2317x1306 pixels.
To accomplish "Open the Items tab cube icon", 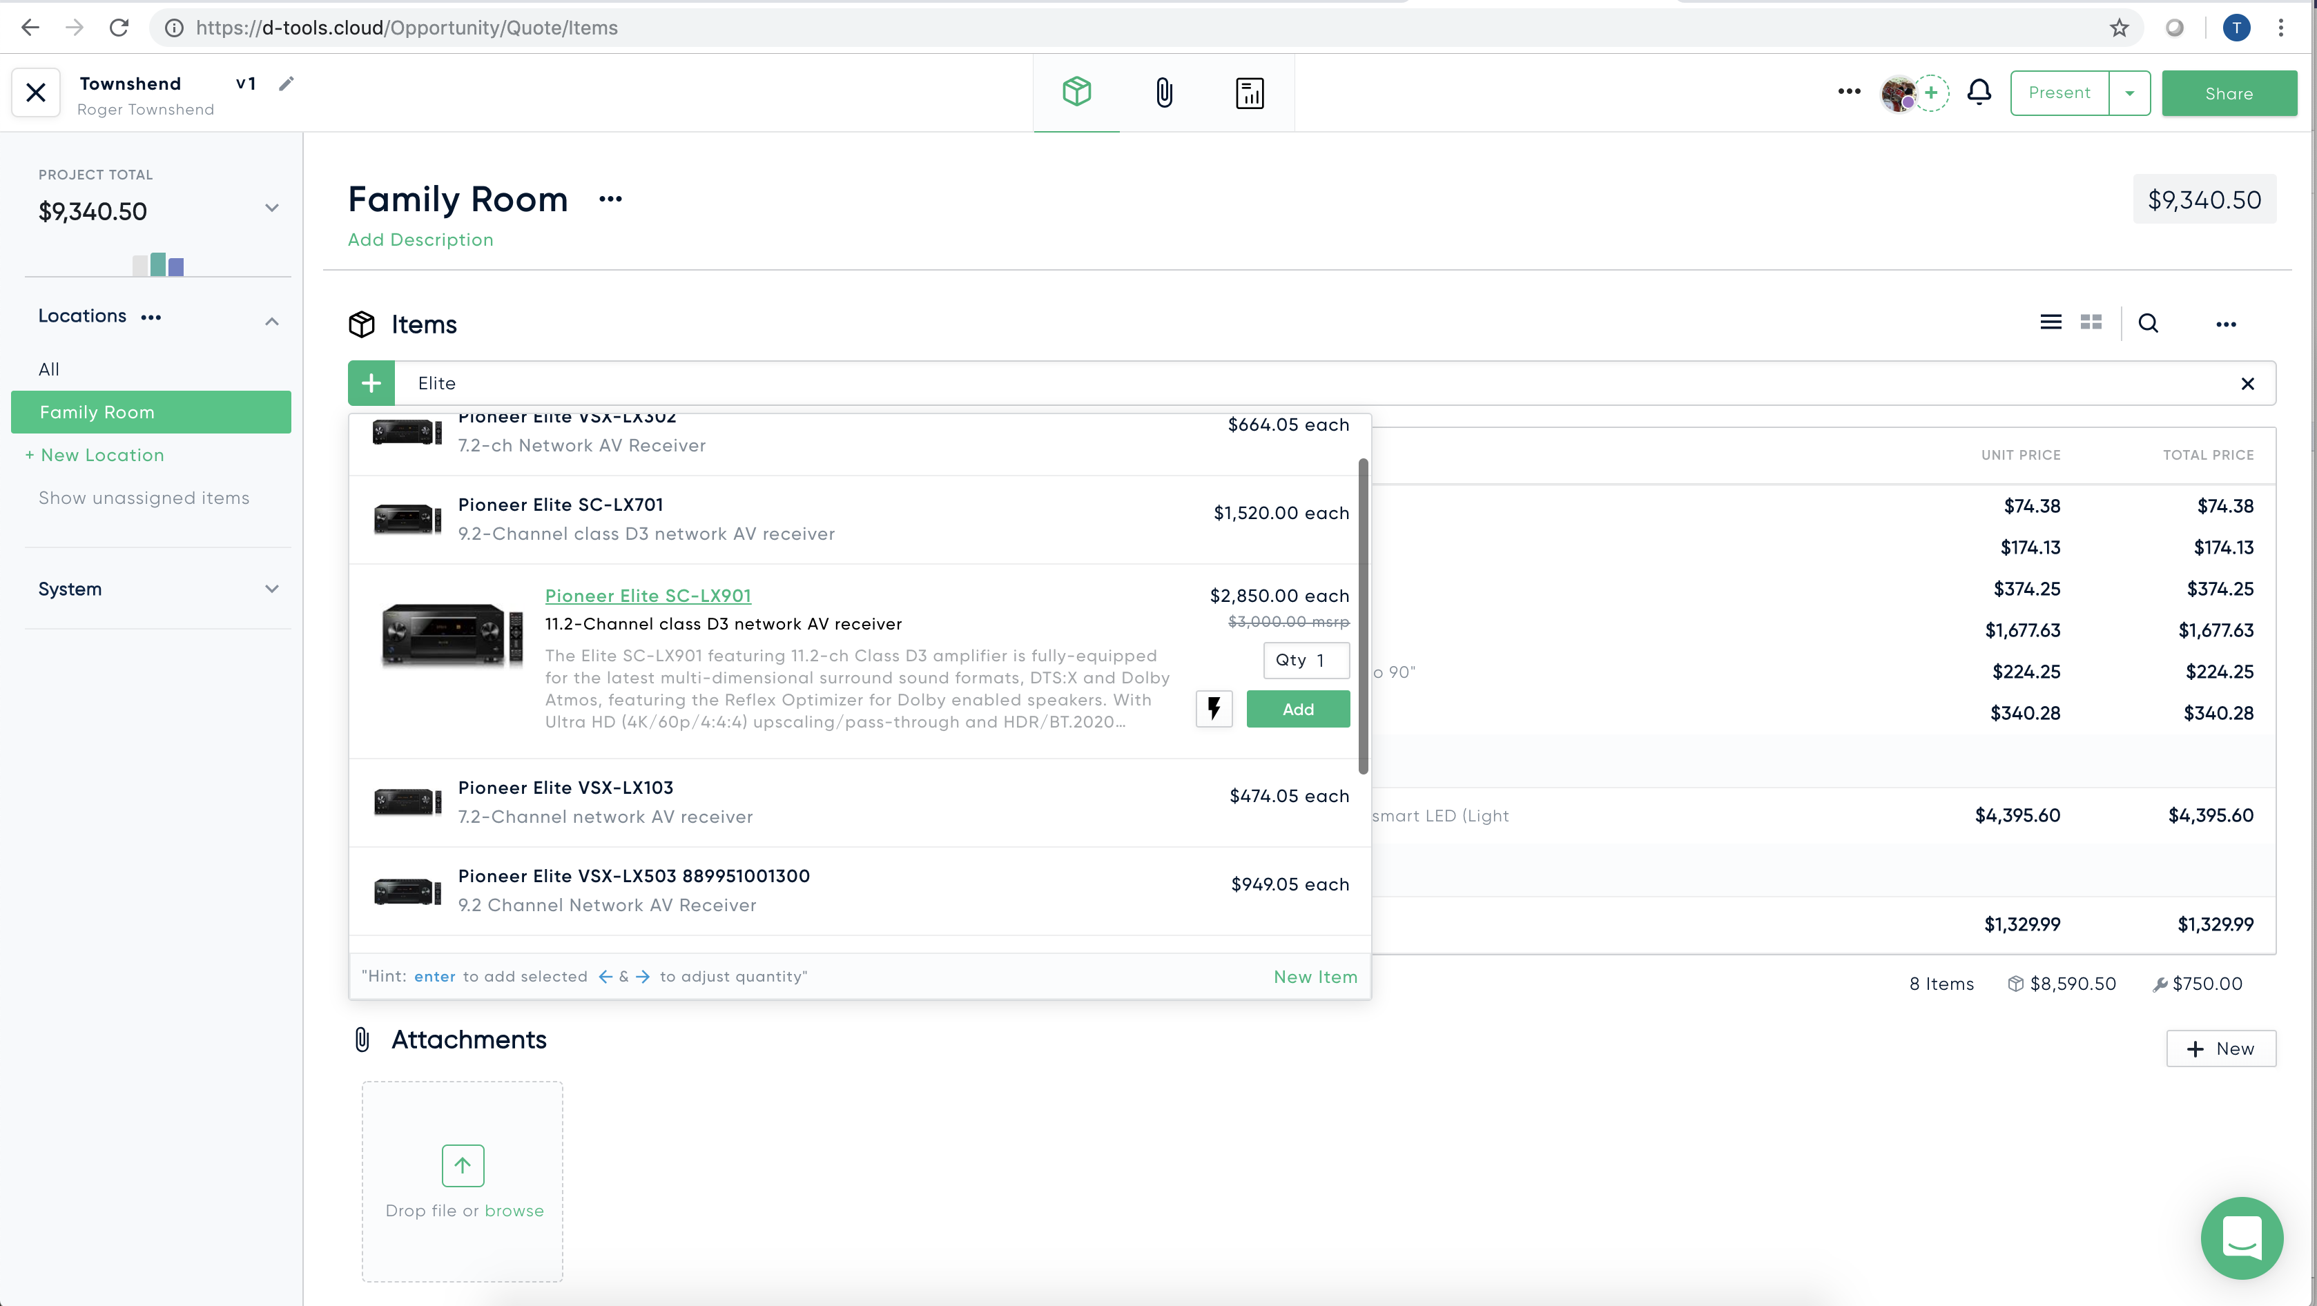I will click(x=1076, y=92).
